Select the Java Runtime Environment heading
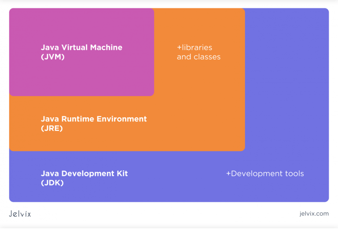338x229 pixels. (x=94, y=119)
